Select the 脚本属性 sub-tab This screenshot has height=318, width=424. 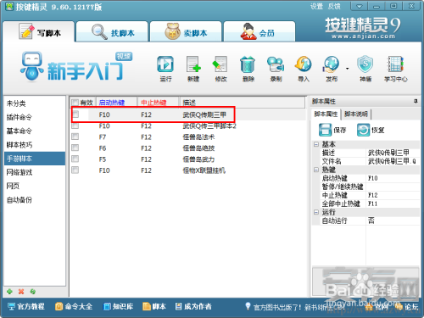[x=326, y=114]
